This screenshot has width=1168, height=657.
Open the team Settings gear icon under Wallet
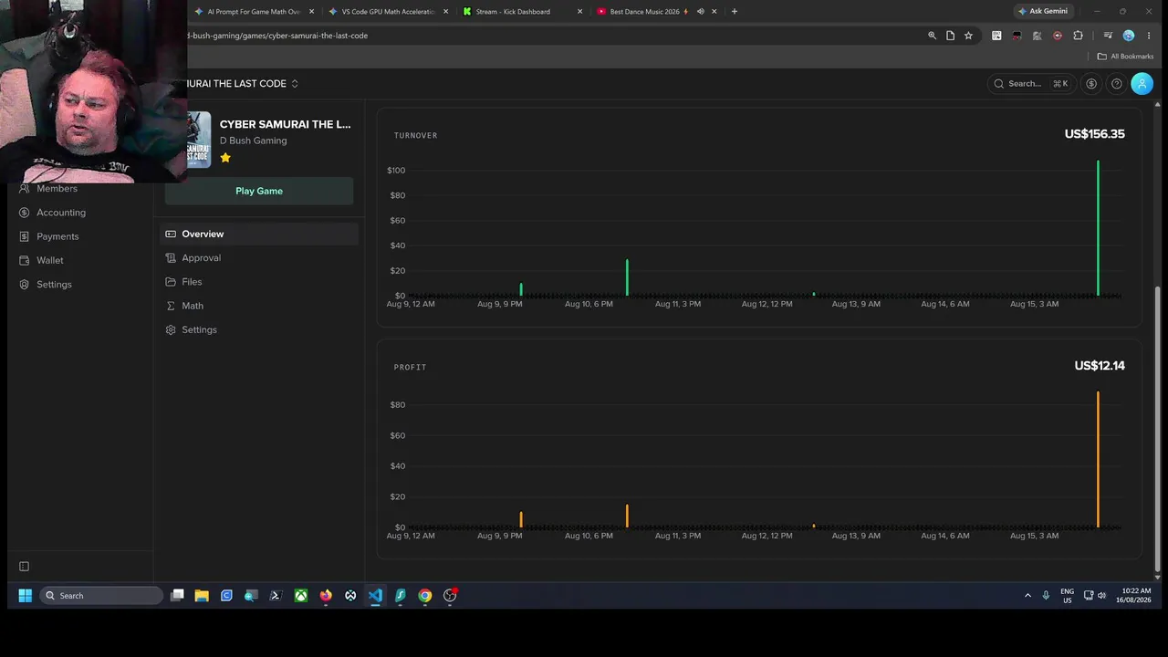click(x=25, y=284)
